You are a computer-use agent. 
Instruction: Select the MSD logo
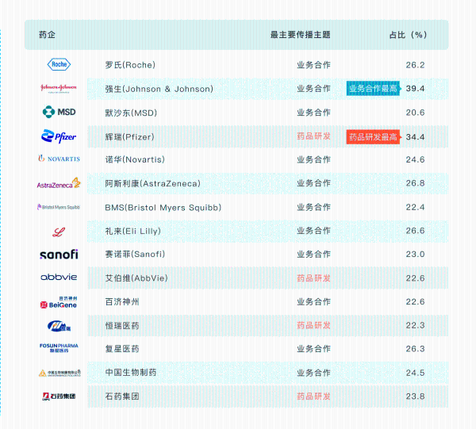[59, 112]
